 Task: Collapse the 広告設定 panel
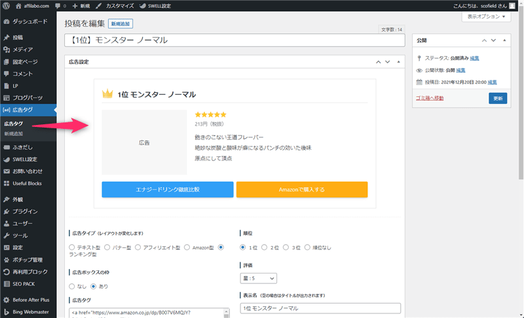398,62
